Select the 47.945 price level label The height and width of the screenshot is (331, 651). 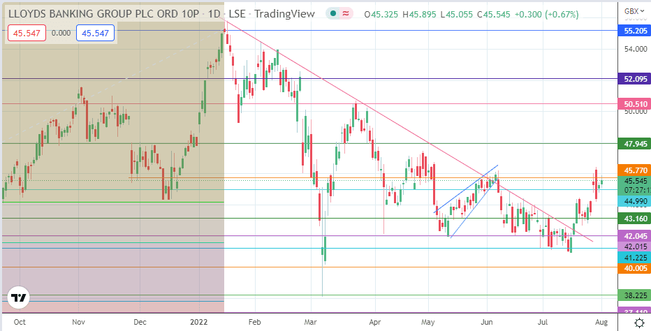[x=634, y=144]
